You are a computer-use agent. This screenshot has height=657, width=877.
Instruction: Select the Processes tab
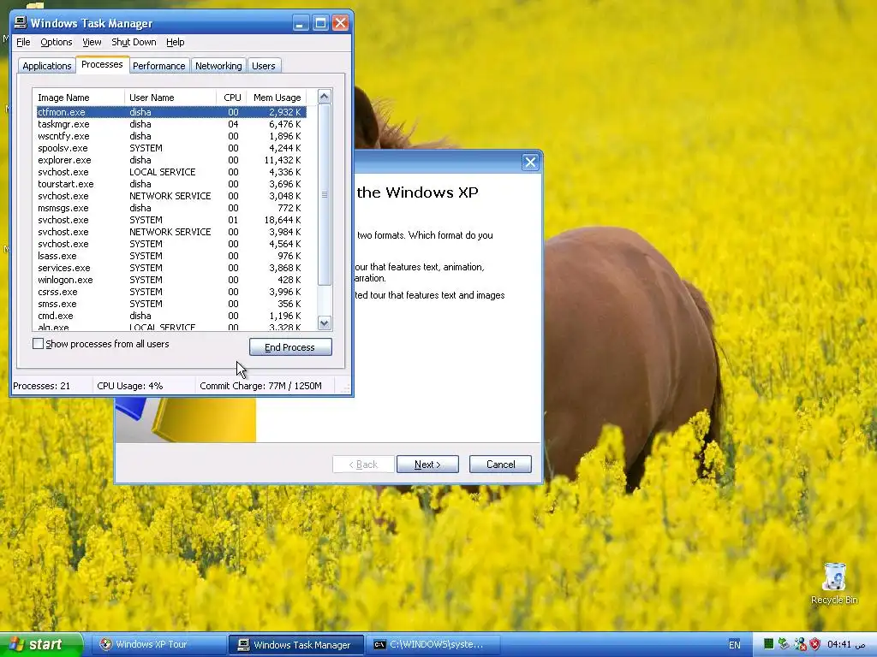pyautogui.click(x=102, y=64)
